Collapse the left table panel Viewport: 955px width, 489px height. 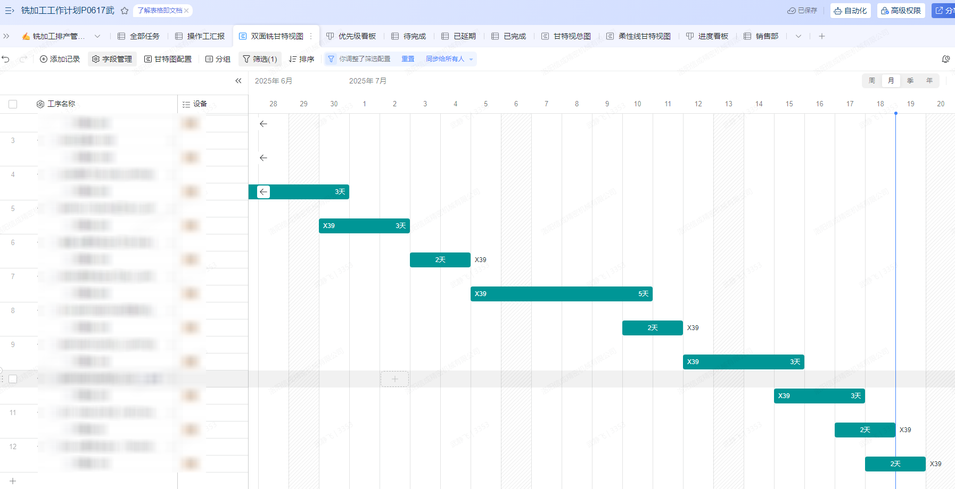238,81
